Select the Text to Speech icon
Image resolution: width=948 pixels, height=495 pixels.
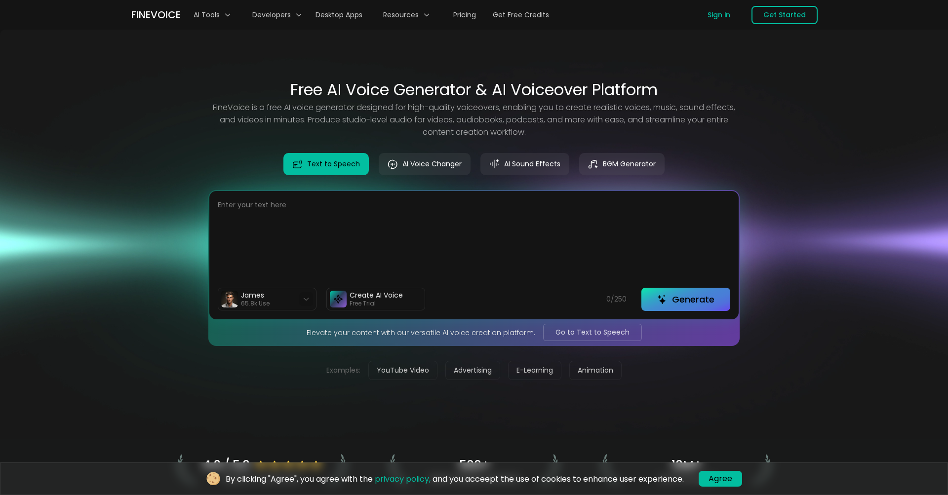coord(297,164)
